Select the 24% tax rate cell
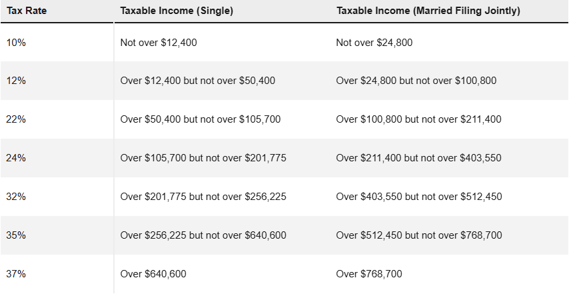The height and width of the screenshot is (294, 569). 17,159
